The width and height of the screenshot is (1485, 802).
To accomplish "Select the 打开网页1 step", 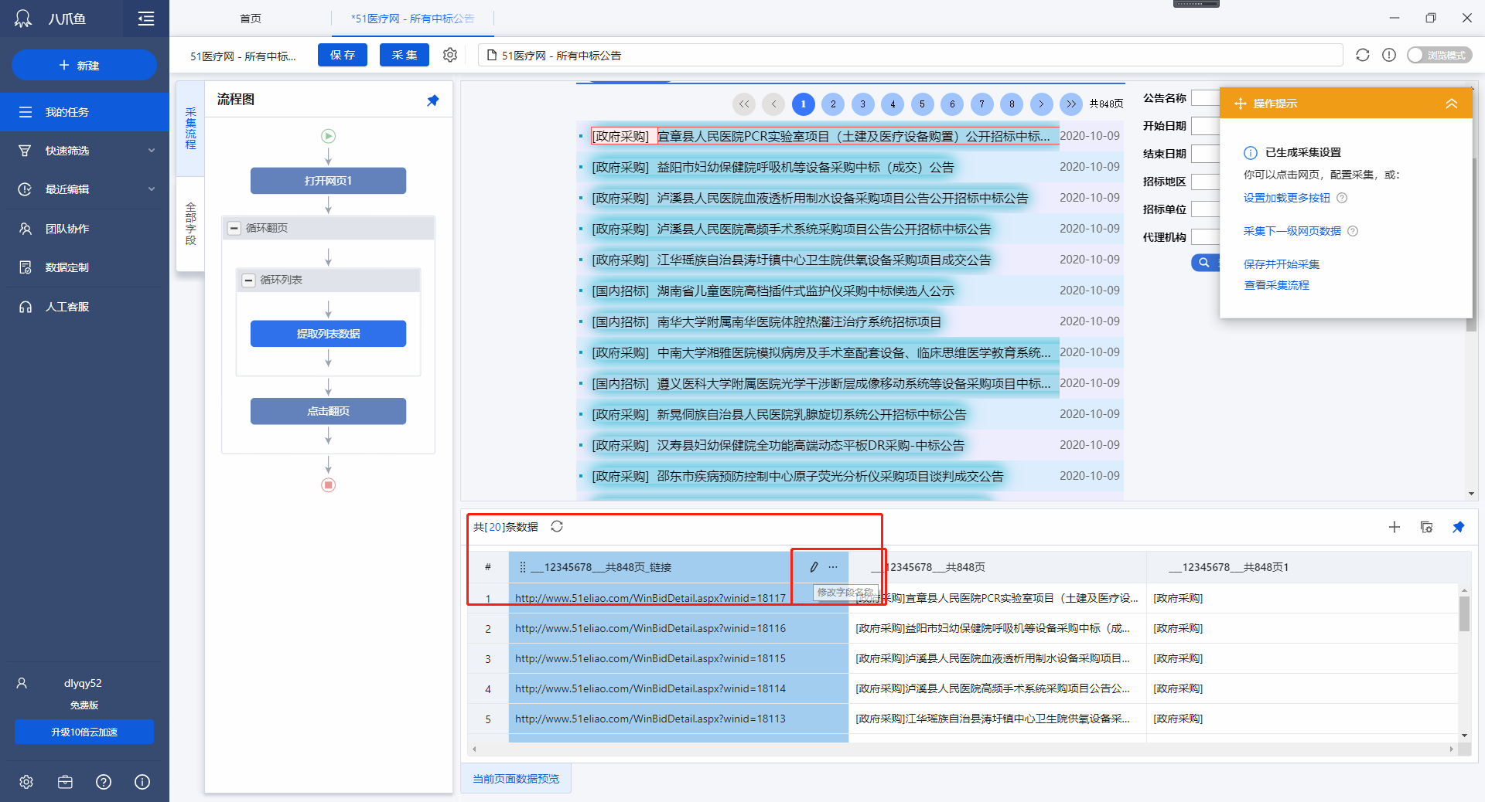I will click(x=328, y=181).
